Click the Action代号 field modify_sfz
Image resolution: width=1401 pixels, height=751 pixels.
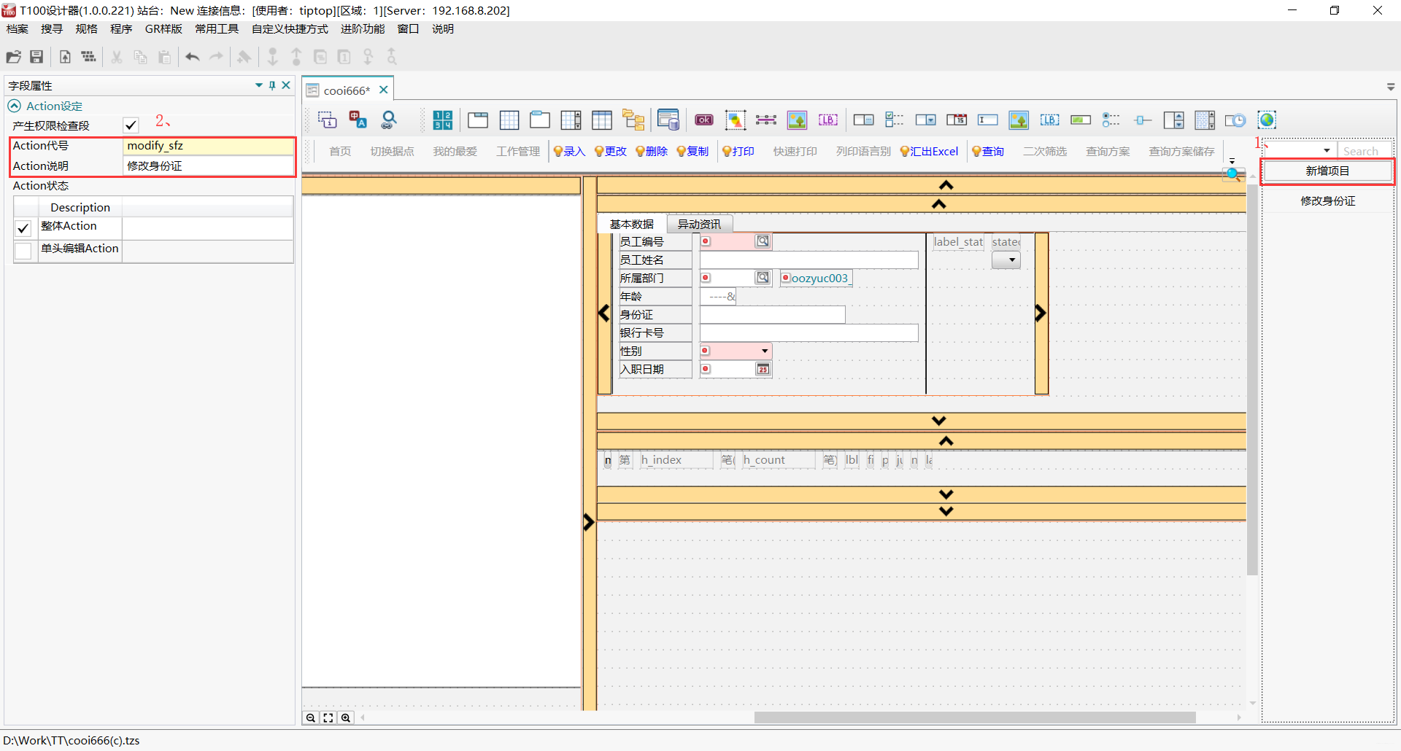pos(208,146)
